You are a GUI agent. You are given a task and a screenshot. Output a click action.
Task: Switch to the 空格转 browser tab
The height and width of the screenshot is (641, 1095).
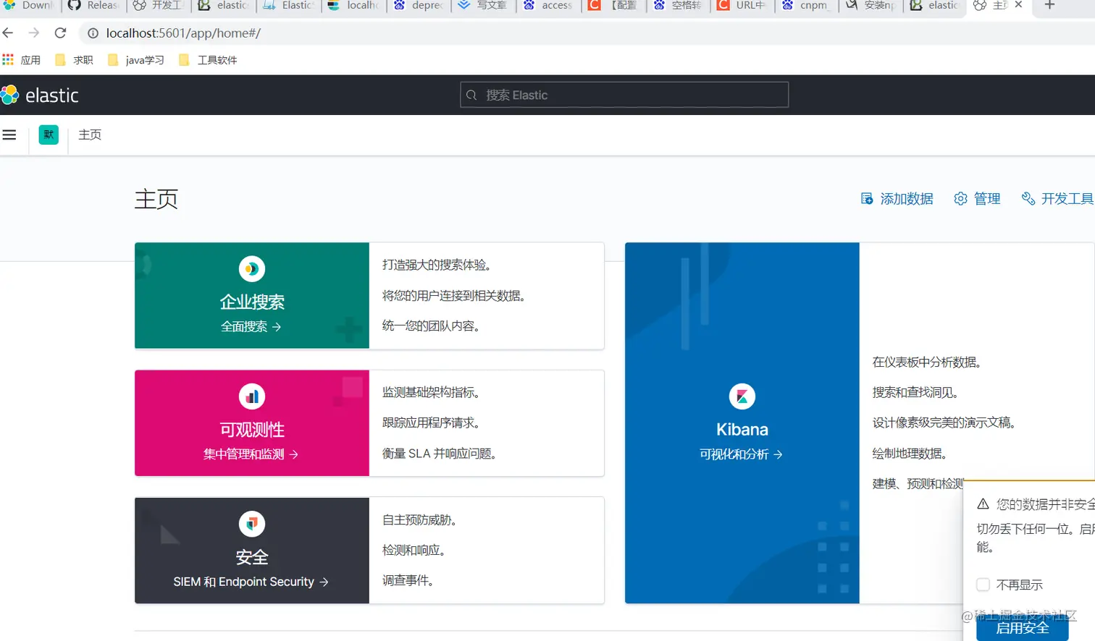click(x=678, y=6)
